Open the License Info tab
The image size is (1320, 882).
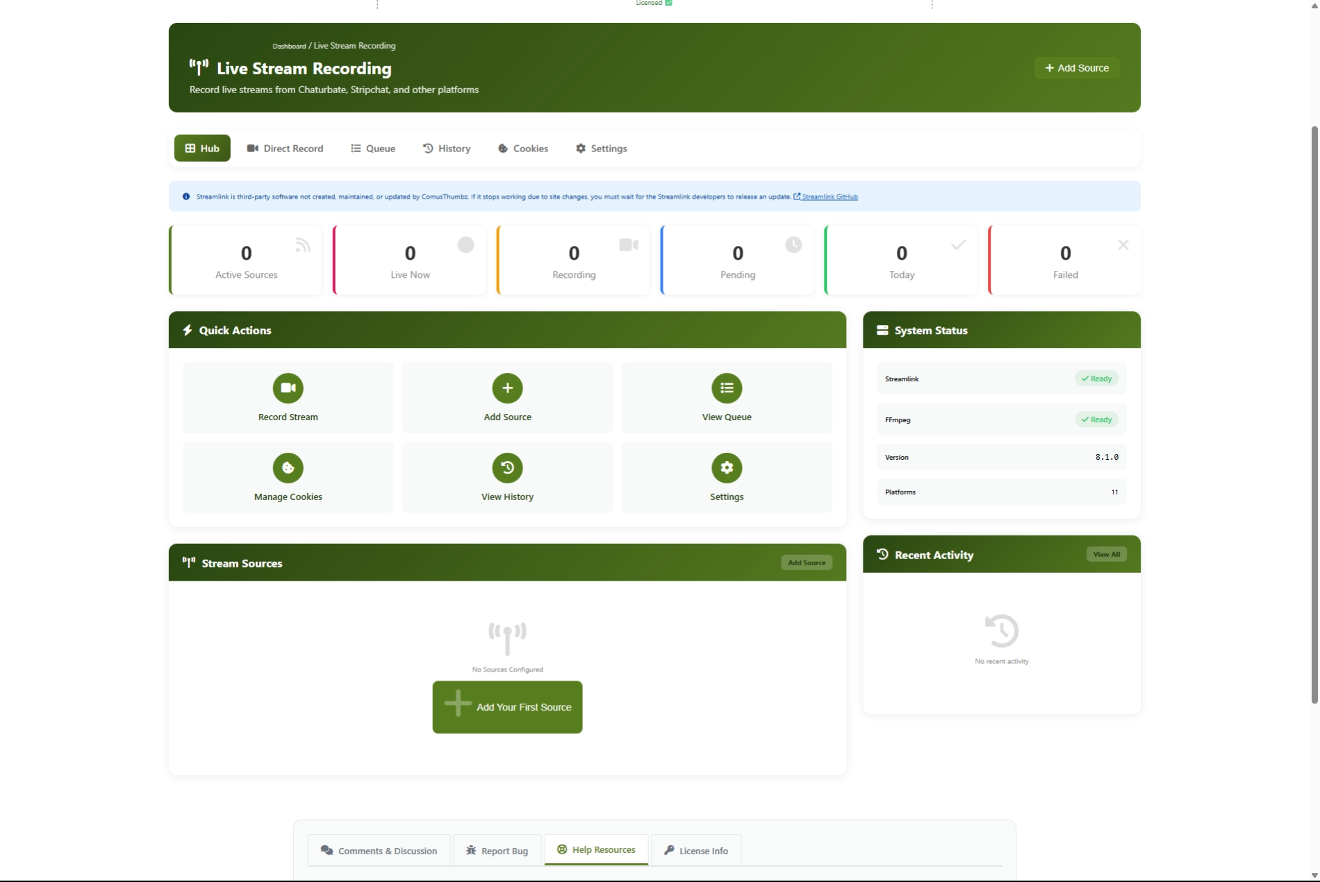pyautogui.click(x=696, y=851)
